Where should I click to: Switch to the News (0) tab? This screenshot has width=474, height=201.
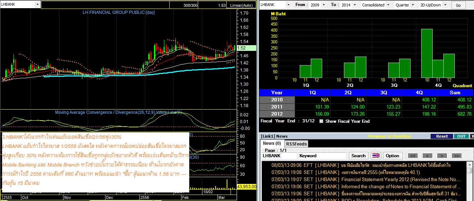pyautogui.click(x=272, y=143)
